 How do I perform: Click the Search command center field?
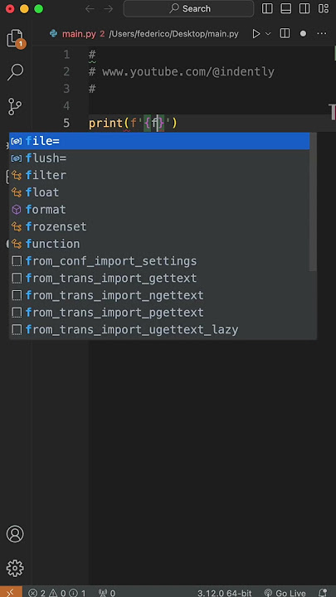click(x=188, y=8)
